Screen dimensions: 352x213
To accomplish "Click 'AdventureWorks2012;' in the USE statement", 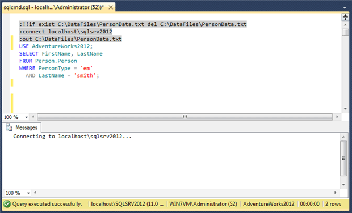I will click(62, 46).
